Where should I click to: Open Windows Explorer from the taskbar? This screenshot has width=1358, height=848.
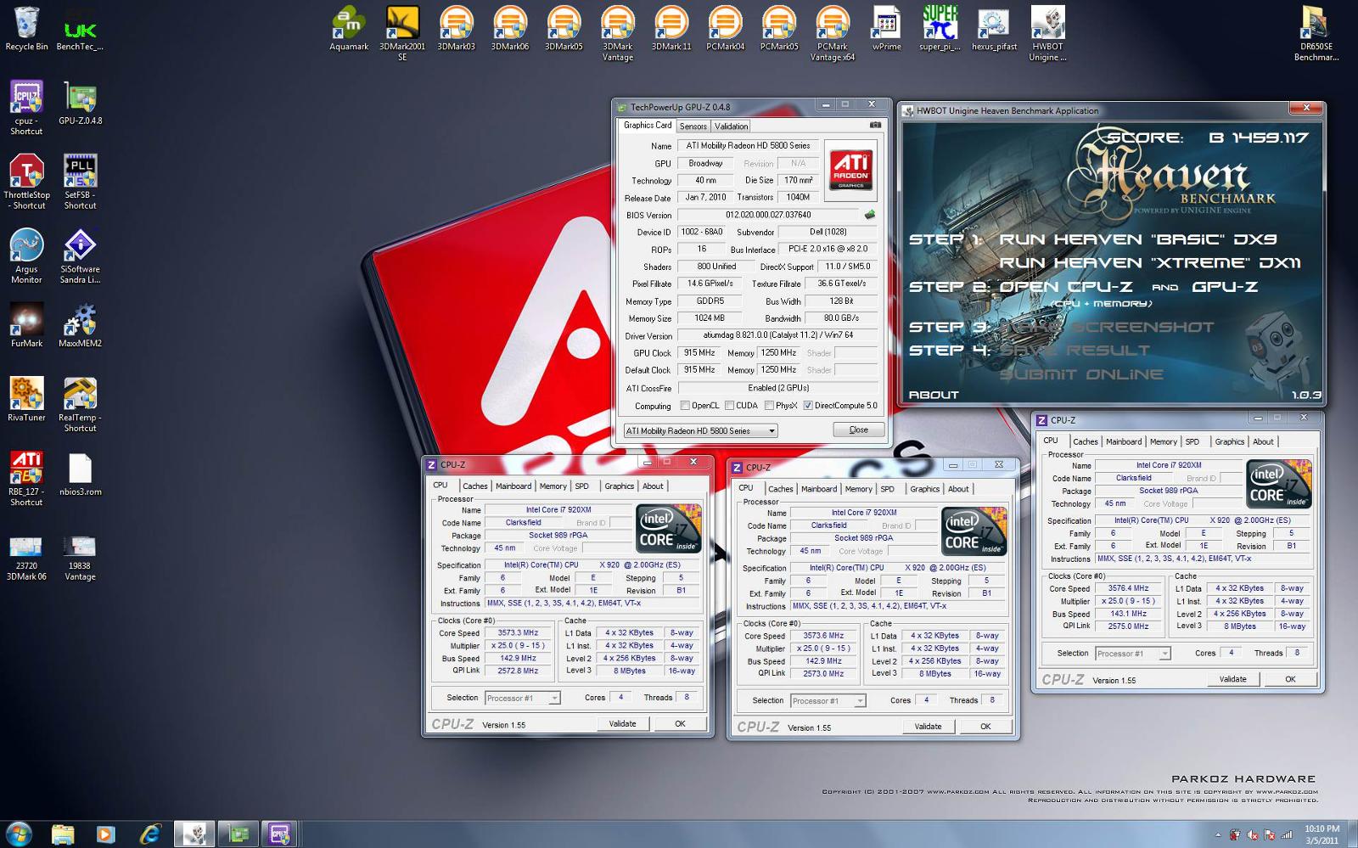[63, 834]
